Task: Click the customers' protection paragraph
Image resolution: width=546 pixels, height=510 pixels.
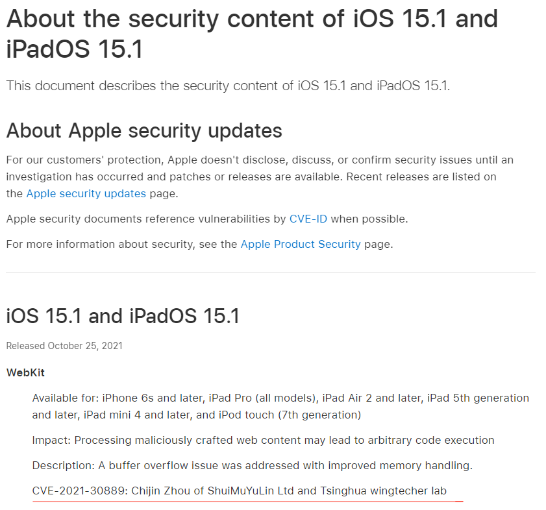Action: [260, 177]
